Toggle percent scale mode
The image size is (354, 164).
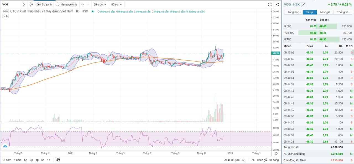coord(253,160)
